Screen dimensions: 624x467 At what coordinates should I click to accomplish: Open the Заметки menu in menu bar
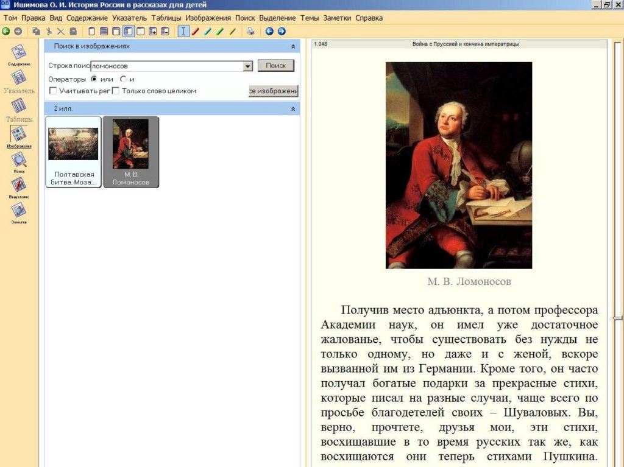point(337,18)
